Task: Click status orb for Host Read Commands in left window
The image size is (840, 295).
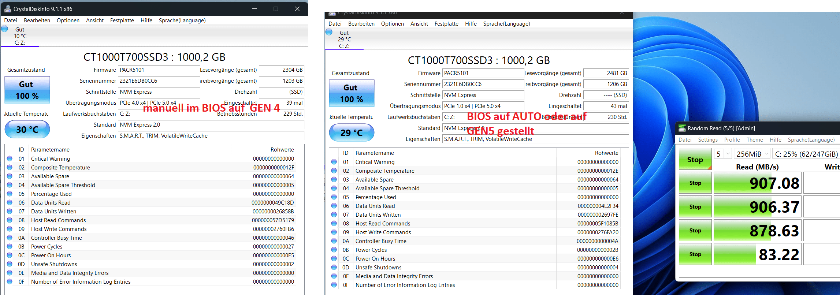Action: coord(10,220)
